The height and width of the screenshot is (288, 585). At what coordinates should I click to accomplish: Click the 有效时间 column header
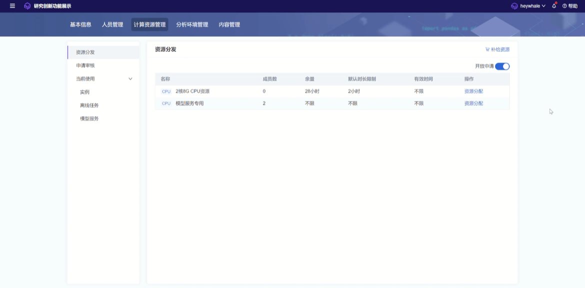coord(423,79)
